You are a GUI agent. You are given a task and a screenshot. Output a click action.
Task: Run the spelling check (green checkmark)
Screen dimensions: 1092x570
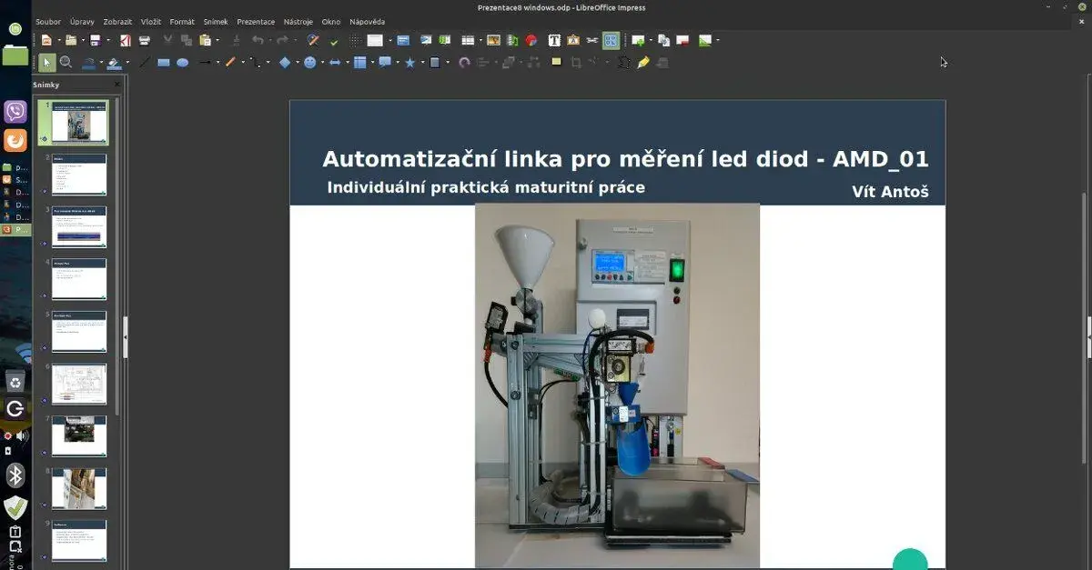point(335,40)
